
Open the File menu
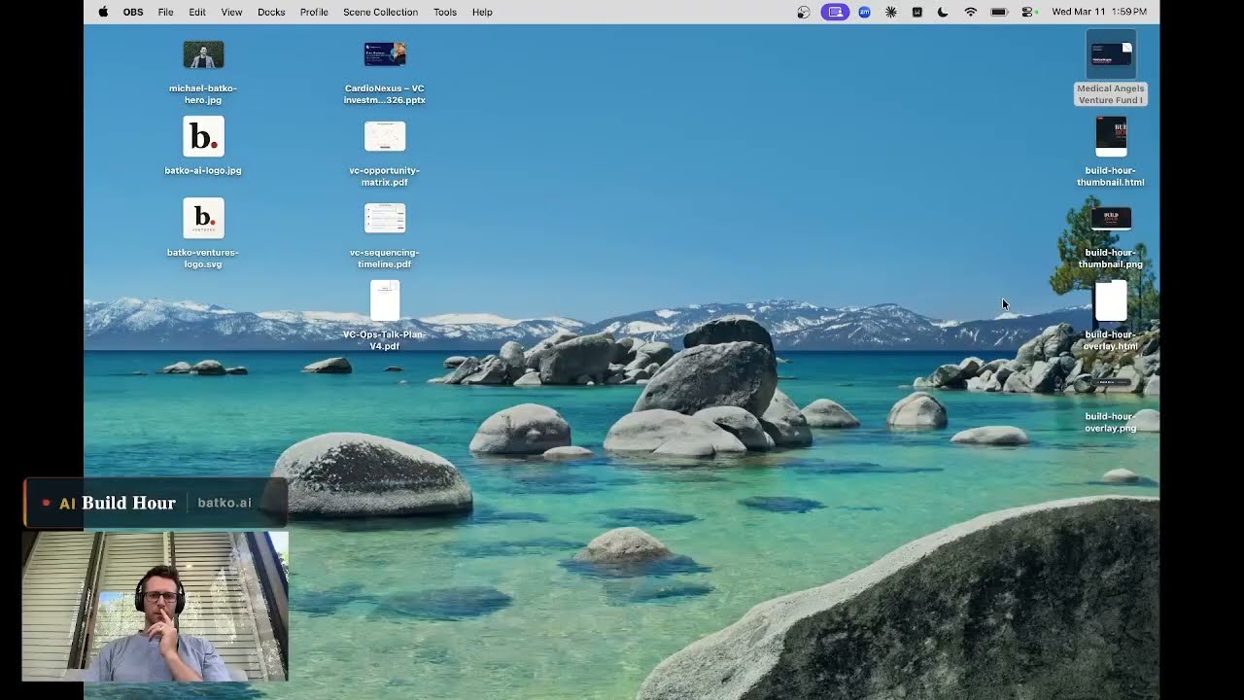(166, 12)
